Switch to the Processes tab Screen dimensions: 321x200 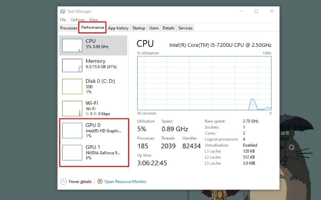pyautogui.click(x=69, y=28)
